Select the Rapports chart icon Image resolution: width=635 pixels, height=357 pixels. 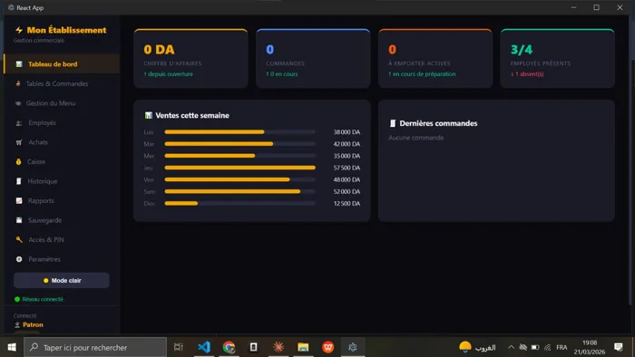click(19, 200)
